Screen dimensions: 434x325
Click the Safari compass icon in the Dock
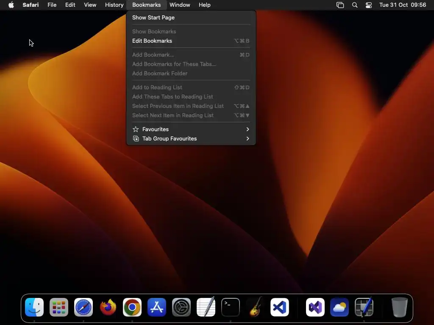pos(83,307)
